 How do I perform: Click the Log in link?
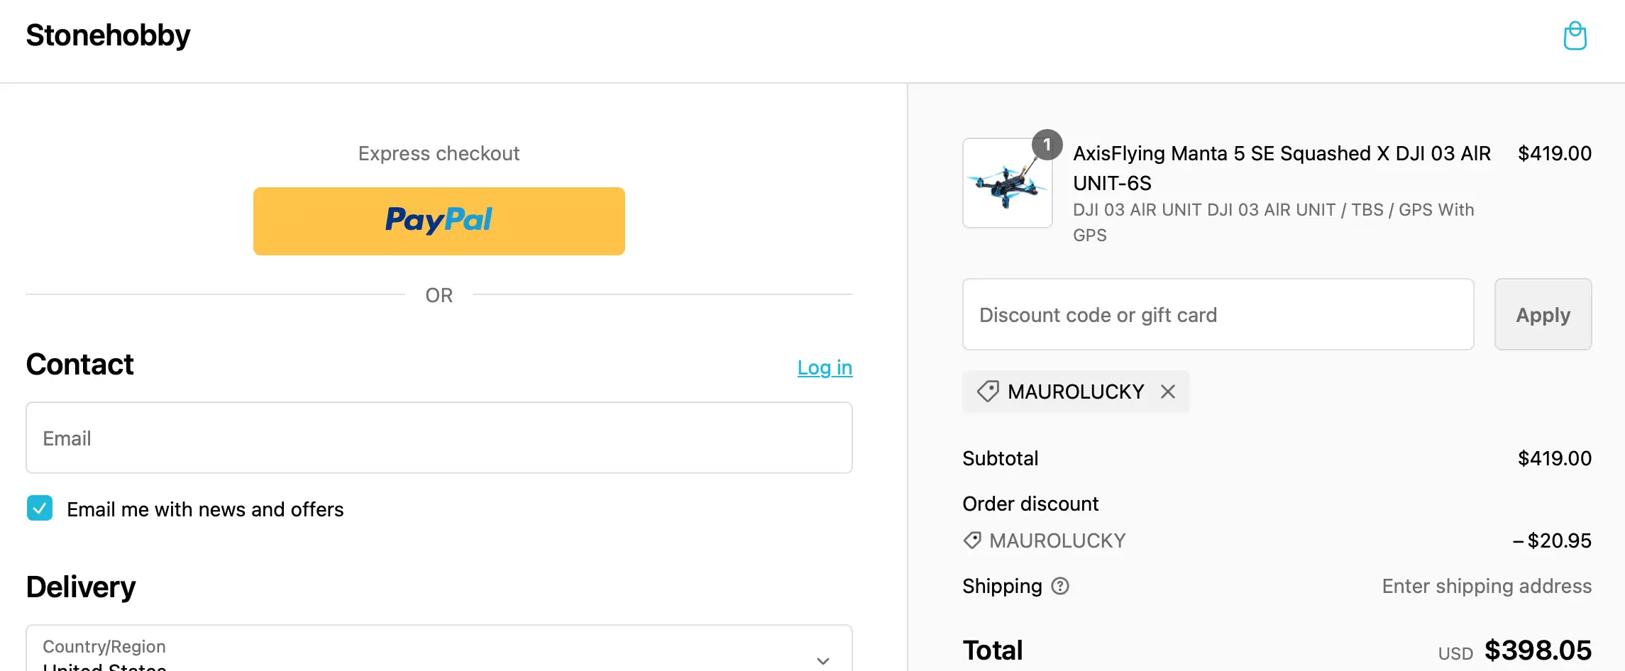pyautogui.click(x=825, y=367)
